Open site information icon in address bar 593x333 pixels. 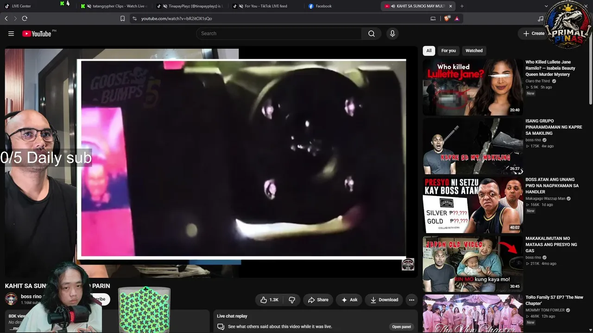point(134,18)
